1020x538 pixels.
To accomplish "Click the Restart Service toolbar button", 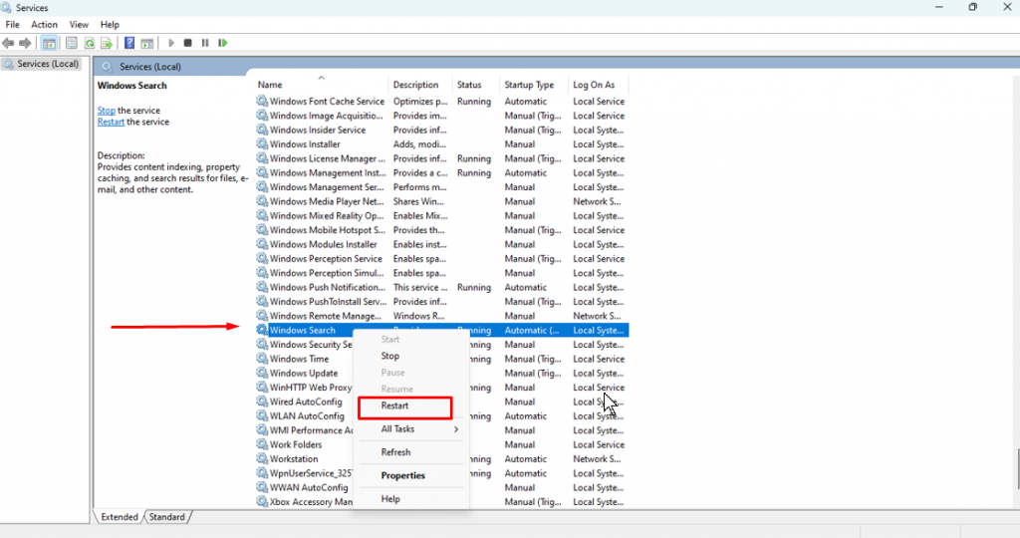I will 223,43.
